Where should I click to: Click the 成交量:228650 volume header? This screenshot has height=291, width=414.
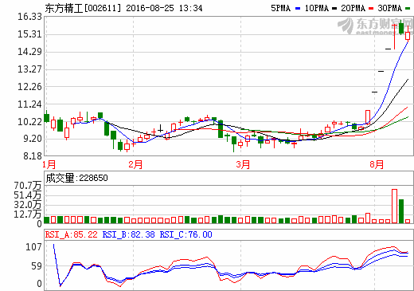click(x=77, y=178)
